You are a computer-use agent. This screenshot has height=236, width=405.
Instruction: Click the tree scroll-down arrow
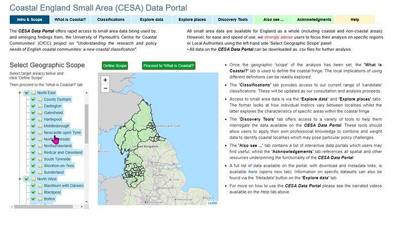click(86, 202)
